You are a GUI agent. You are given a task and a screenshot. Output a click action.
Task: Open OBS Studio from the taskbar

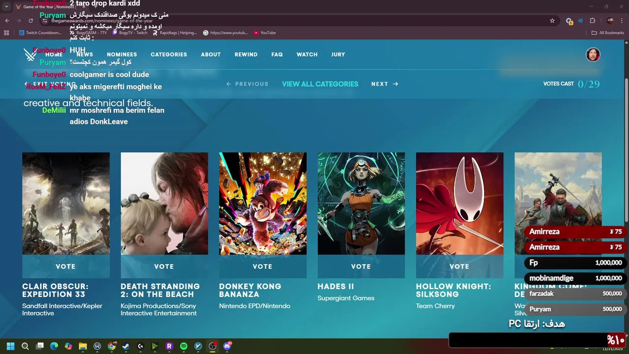click(x=212, y=346)
